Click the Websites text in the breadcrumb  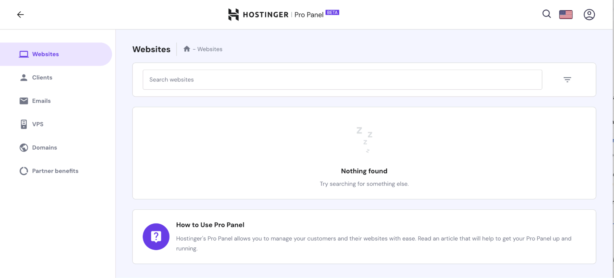[210, 49]
